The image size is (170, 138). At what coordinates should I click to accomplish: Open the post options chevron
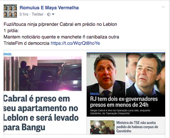pyautogui.click(x=163, y=7)
